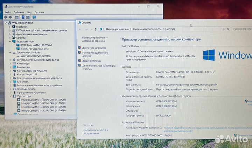Expand Контроллеры IDE ATA/ATAPI node
252x148 pixels.
10,71
